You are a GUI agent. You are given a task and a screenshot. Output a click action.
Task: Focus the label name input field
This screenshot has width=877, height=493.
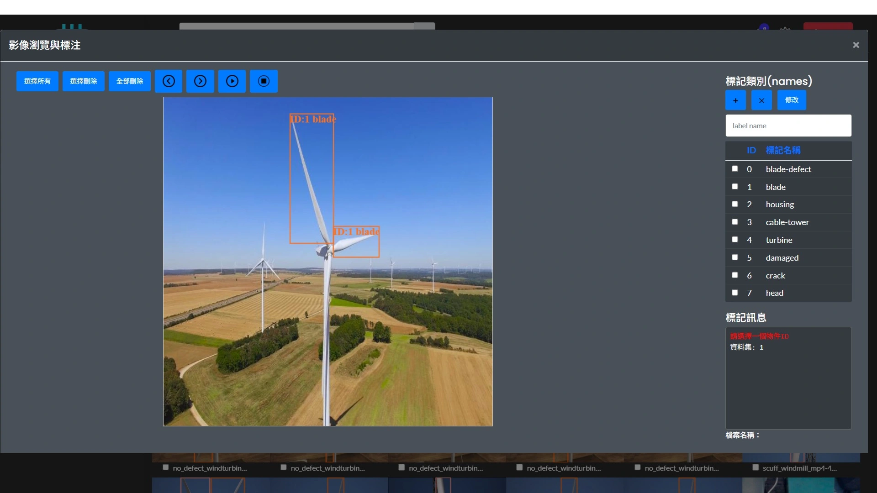pyautogui.click(x=788, y=126)
